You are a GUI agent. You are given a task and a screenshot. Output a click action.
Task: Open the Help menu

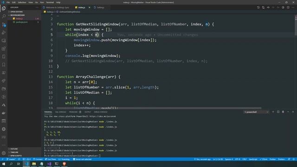click(58, 2)
